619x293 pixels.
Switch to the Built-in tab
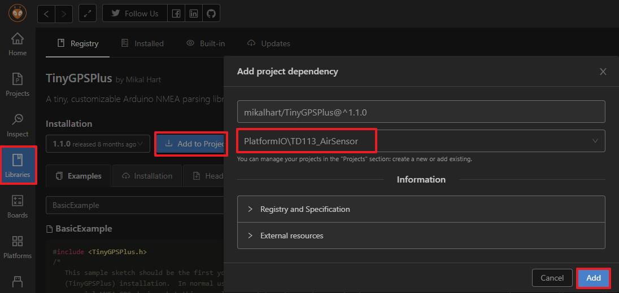click(205, 43)
